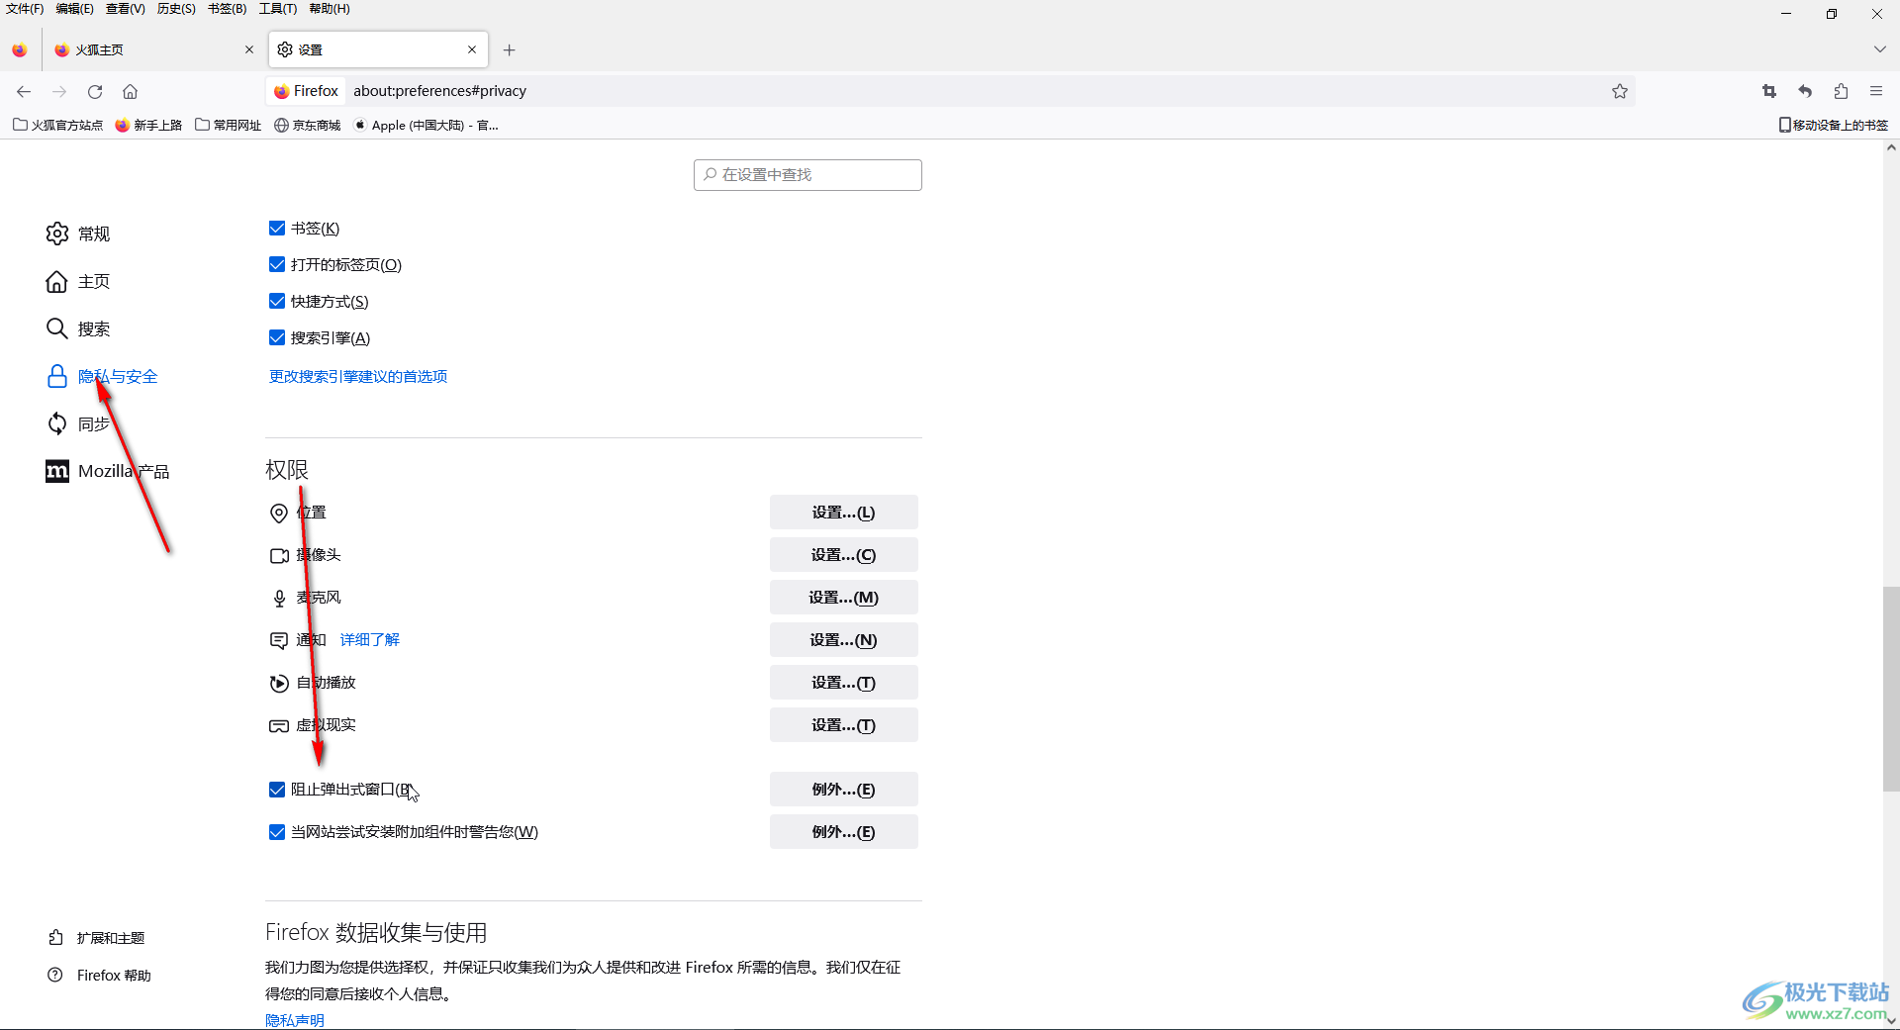
Task: Open the 书签(B) menu
Action: 228,9
